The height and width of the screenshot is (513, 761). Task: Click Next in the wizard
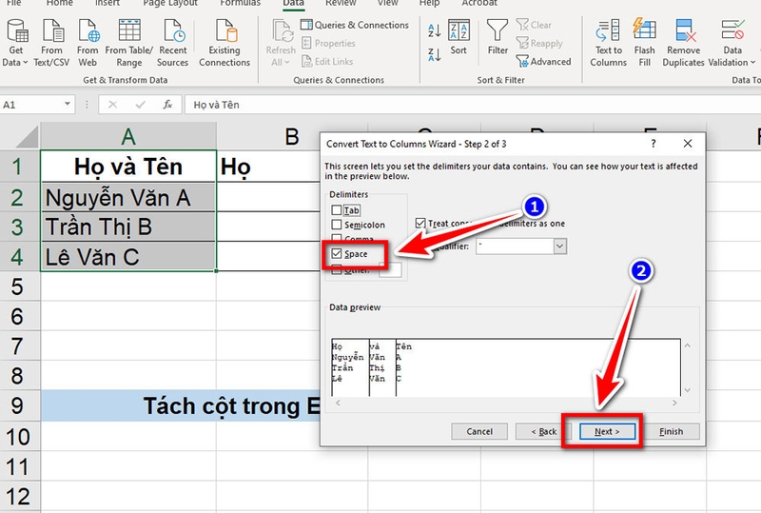607,431
